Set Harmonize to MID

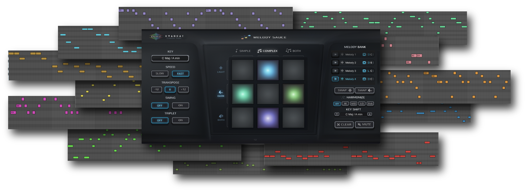coord(354,103)
